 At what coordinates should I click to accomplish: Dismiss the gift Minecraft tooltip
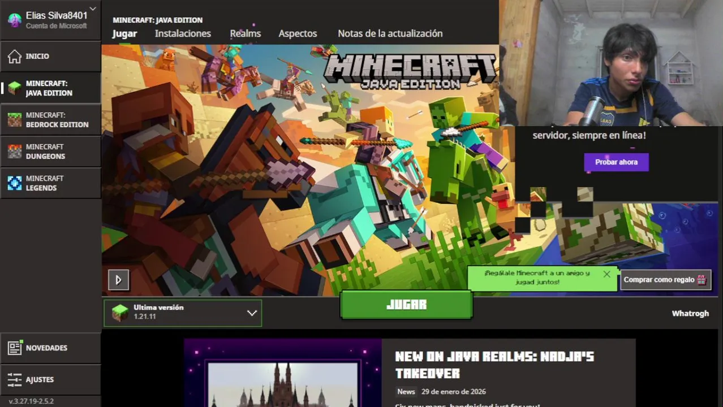(606, 274)
